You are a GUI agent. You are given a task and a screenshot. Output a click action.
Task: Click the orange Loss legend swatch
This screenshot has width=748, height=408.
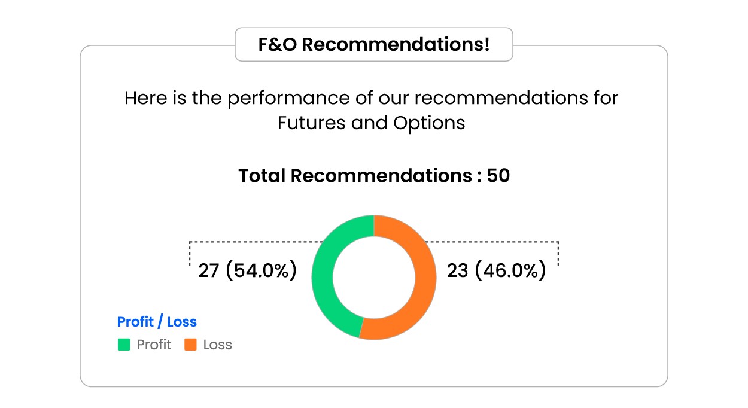tap(190, 345)
